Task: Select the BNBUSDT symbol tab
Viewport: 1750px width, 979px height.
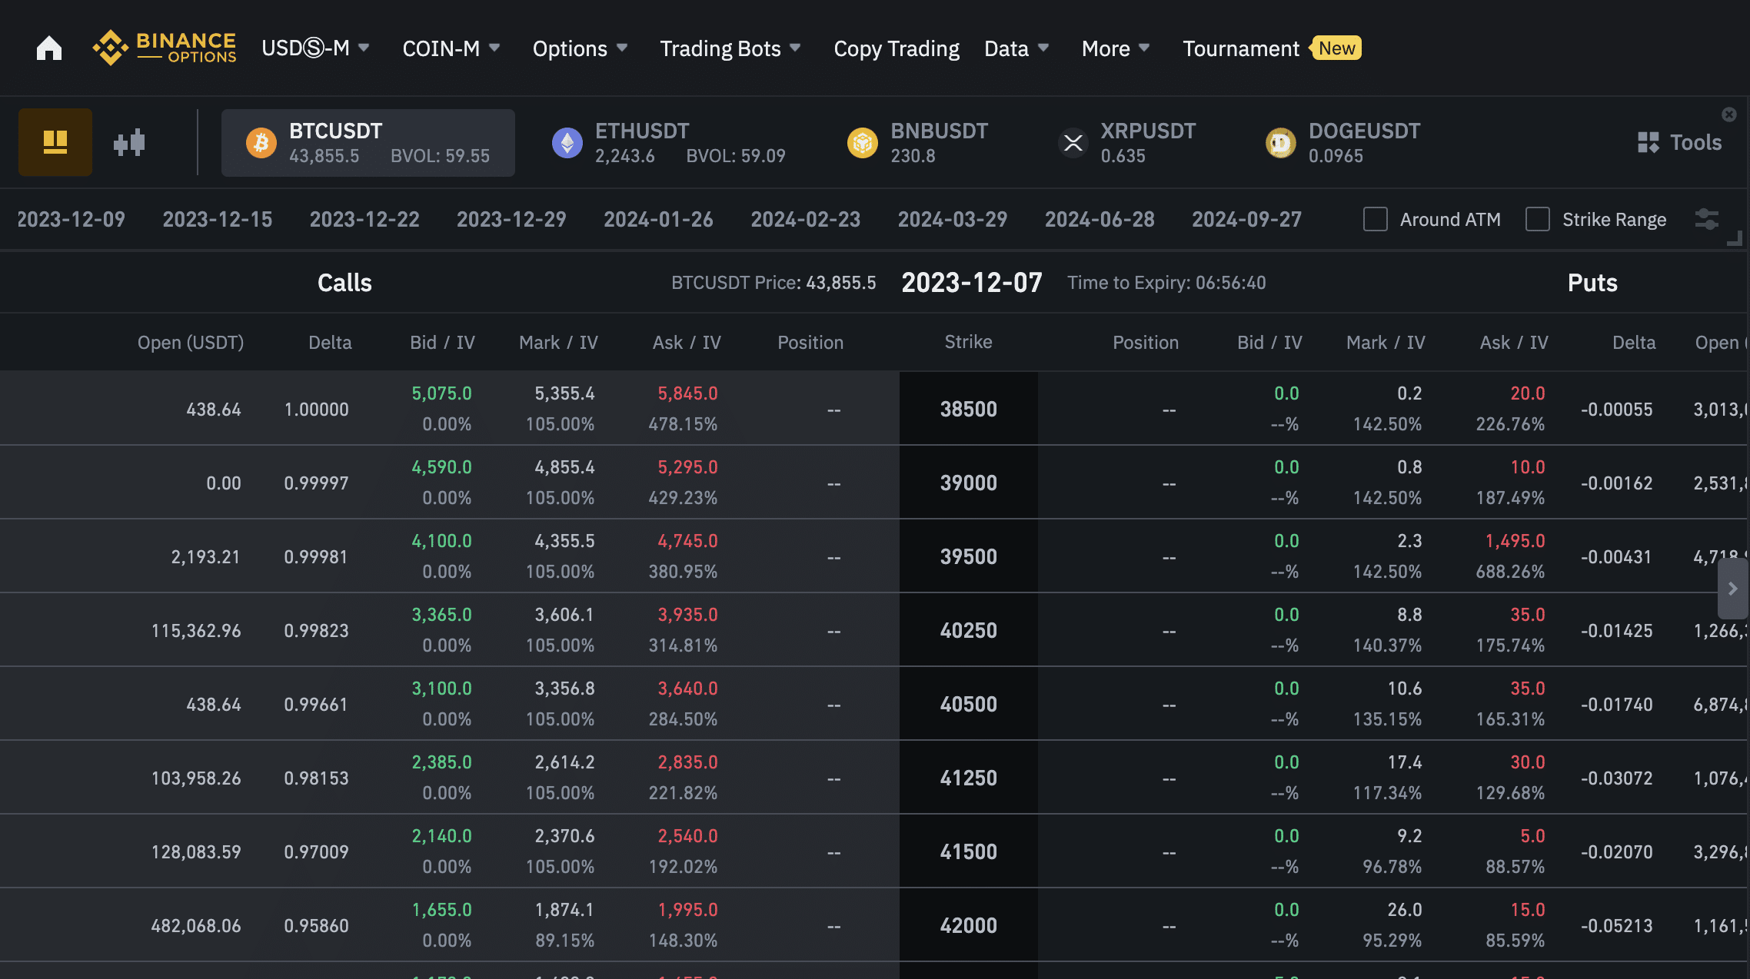Action: tap(918, 143)
